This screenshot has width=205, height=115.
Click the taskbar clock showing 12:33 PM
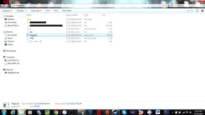pos(198,112)
